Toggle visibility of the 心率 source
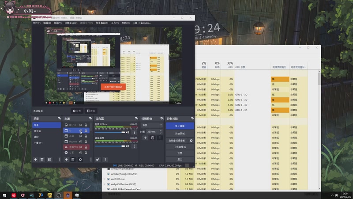Screen dimensions: 353x199 click(x=81, y=153)
